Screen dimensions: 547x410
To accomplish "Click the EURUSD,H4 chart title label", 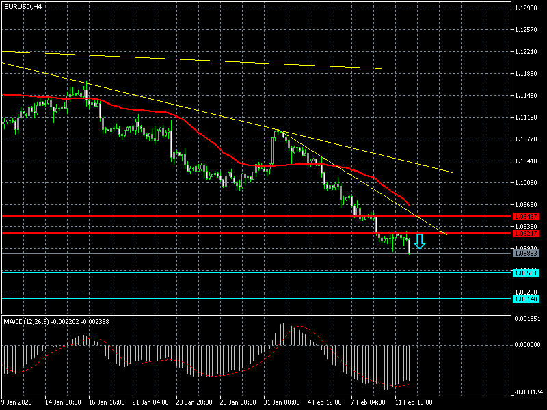I will [x=22, y=5].
